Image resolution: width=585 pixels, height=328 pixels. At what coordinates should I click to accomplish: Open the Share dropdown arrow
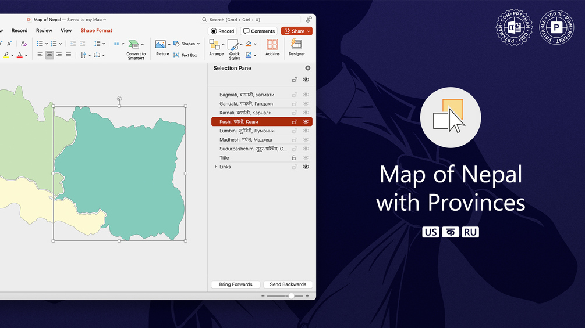[309, 31]
